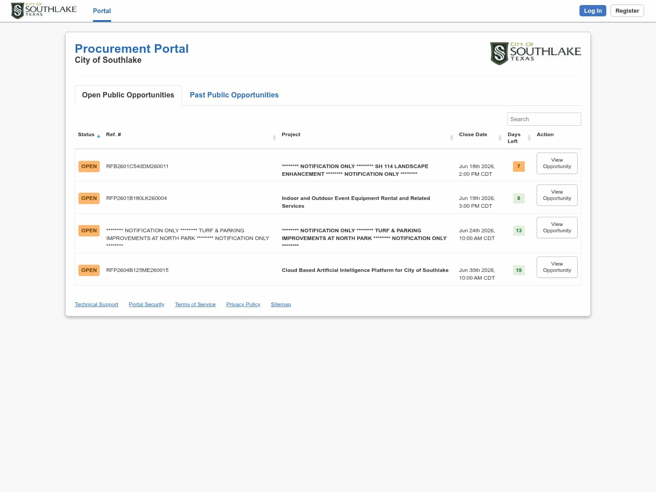656x492 pixels.
Task: Click close date Jun 19th 2026
Action: pyautogui.click(x=477, y=202)
